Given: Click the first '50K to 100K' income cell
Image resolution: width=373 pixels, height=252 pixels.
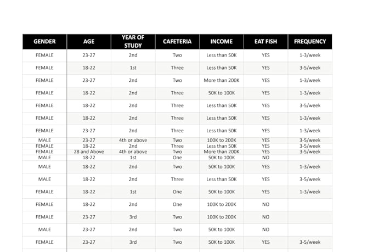Looking at the screenshot, I should [222, 93].
